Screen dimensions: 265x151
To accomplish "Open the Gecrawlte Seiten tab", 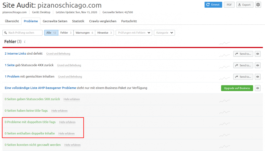I will [55, 21].
